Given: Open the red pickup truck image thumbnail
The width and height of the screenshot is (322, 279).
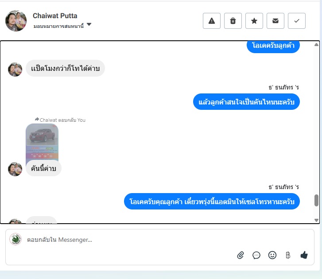Looking at the screenshot, I should pyautogui.click(x=42, y=142).
